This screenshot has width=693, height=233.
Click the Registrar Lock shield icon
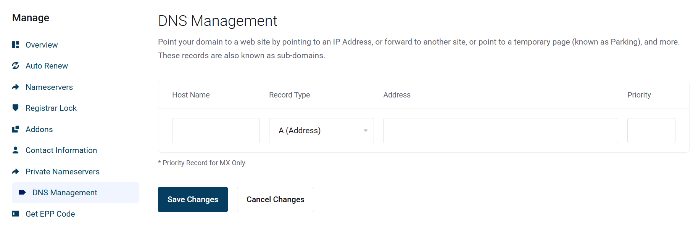16,108
